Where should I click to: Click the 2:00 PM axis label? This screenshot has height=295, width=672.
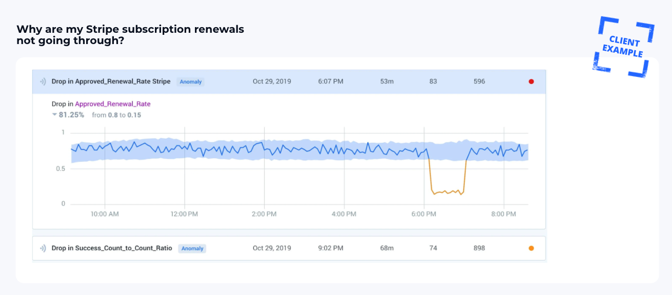265,214
